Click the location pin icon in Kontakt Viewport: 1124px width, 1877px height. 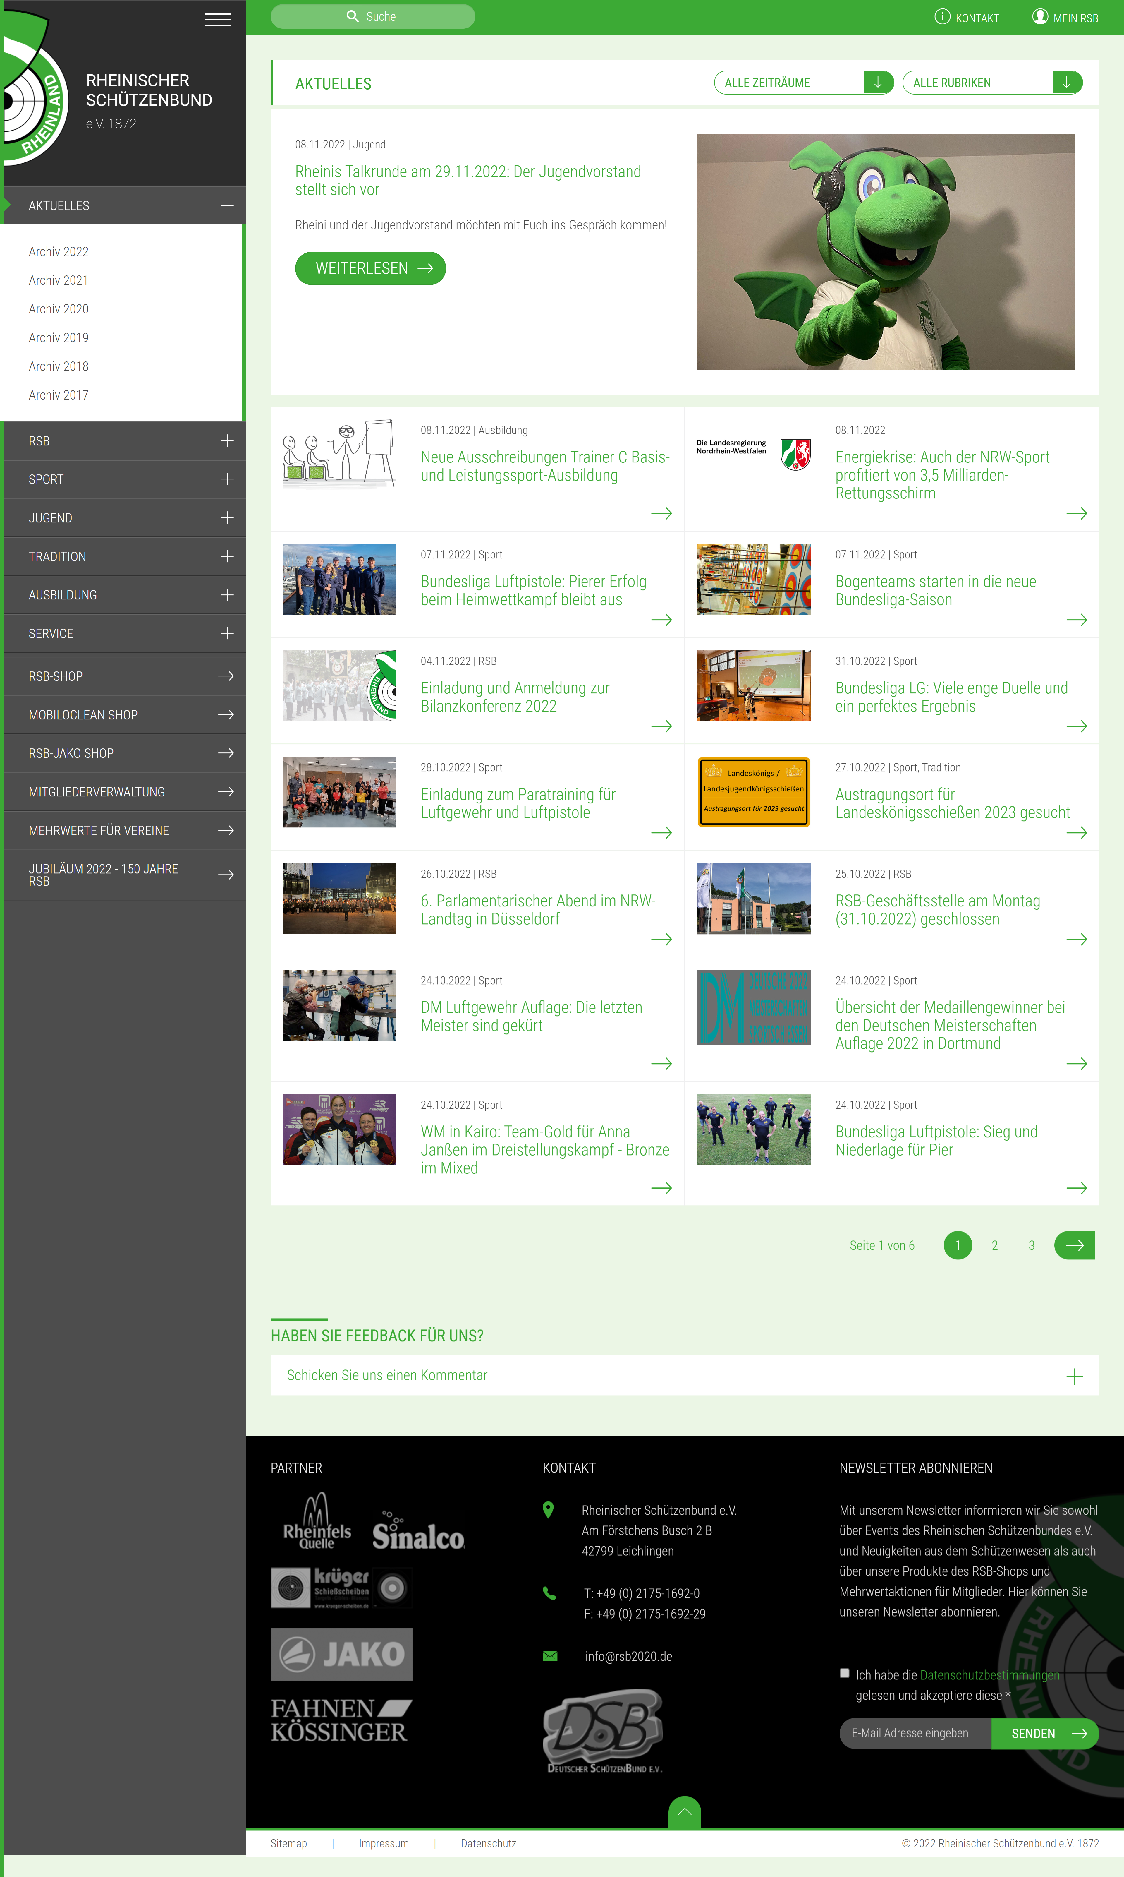548,1510
